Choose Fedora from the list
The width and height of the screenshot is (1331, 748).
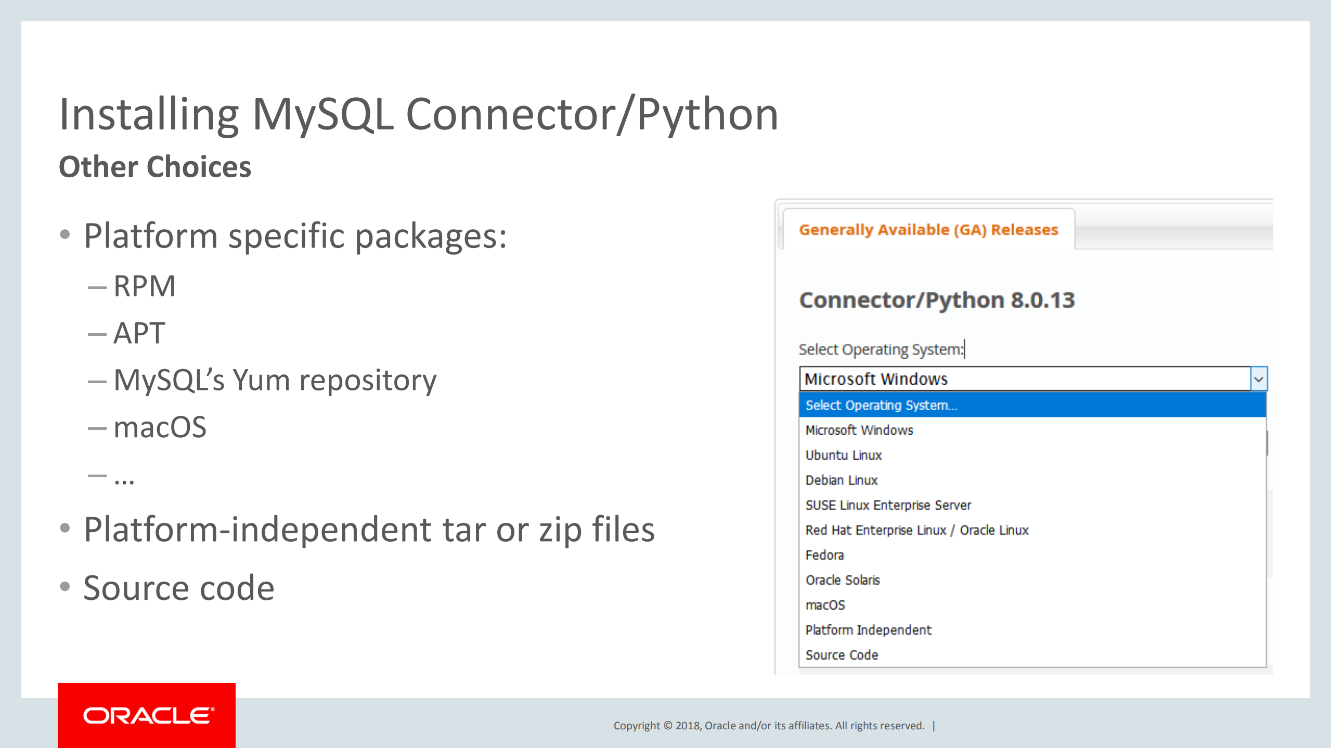click(824, 555)
